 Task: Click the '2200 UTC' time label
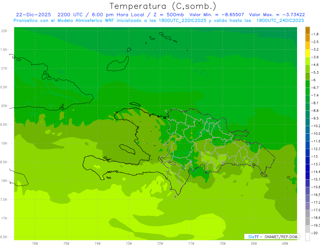[70, 15]
